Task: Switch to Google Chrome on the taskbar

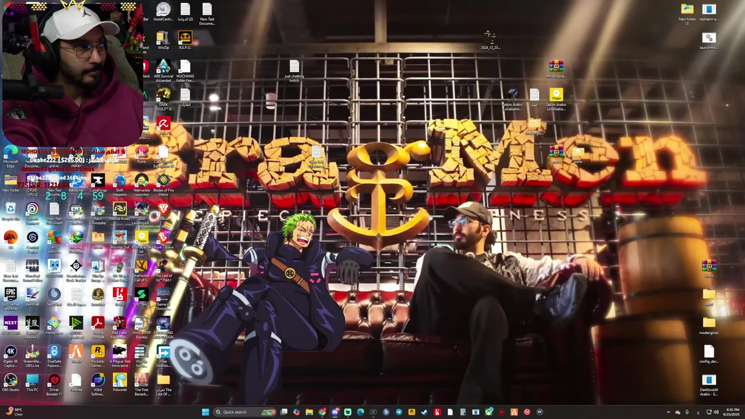Action: coord(322,412)
